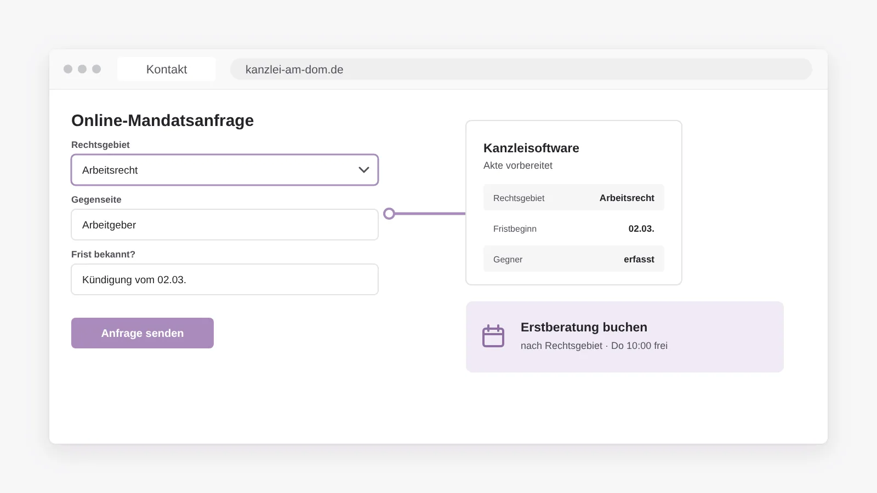Switch to the Kontakt tab
877x493 pixels.
[x=167, y=70]
